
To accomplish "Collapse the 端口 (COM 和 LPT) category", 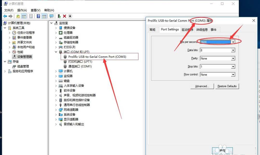I will click(x=56, y=52).
